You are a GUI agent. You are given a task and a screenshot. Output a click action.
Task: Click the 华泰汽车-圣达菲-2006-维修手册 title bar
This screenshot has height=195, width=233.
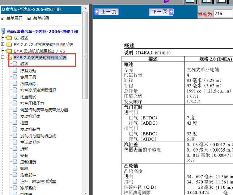pos(41,10)
